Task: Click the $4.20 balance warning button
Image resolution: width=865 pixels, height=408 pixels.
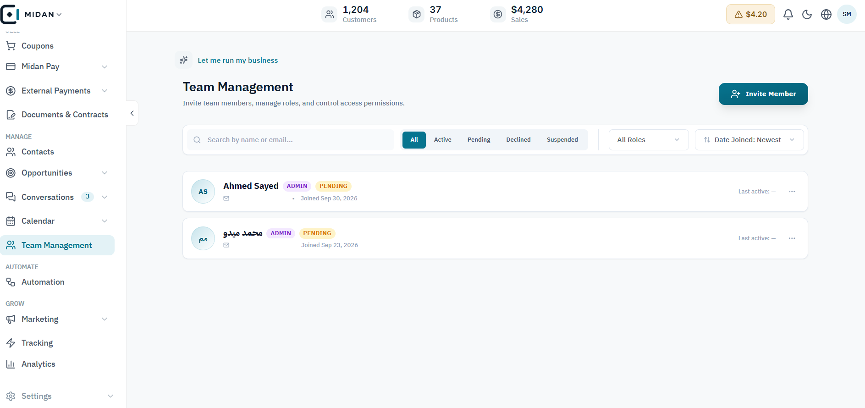Action: [x=750, y=14]
